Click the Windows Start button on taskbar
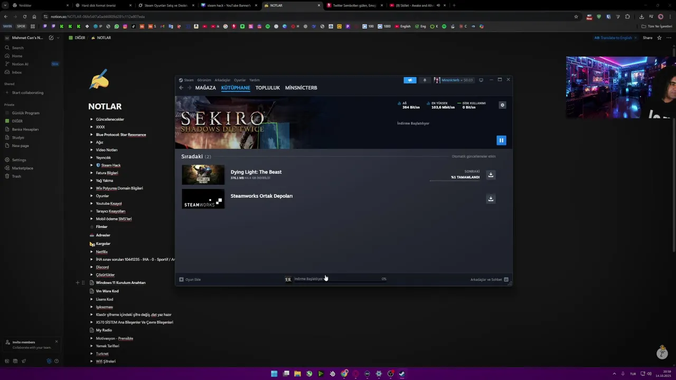676x380 pixels. [274, 374]
